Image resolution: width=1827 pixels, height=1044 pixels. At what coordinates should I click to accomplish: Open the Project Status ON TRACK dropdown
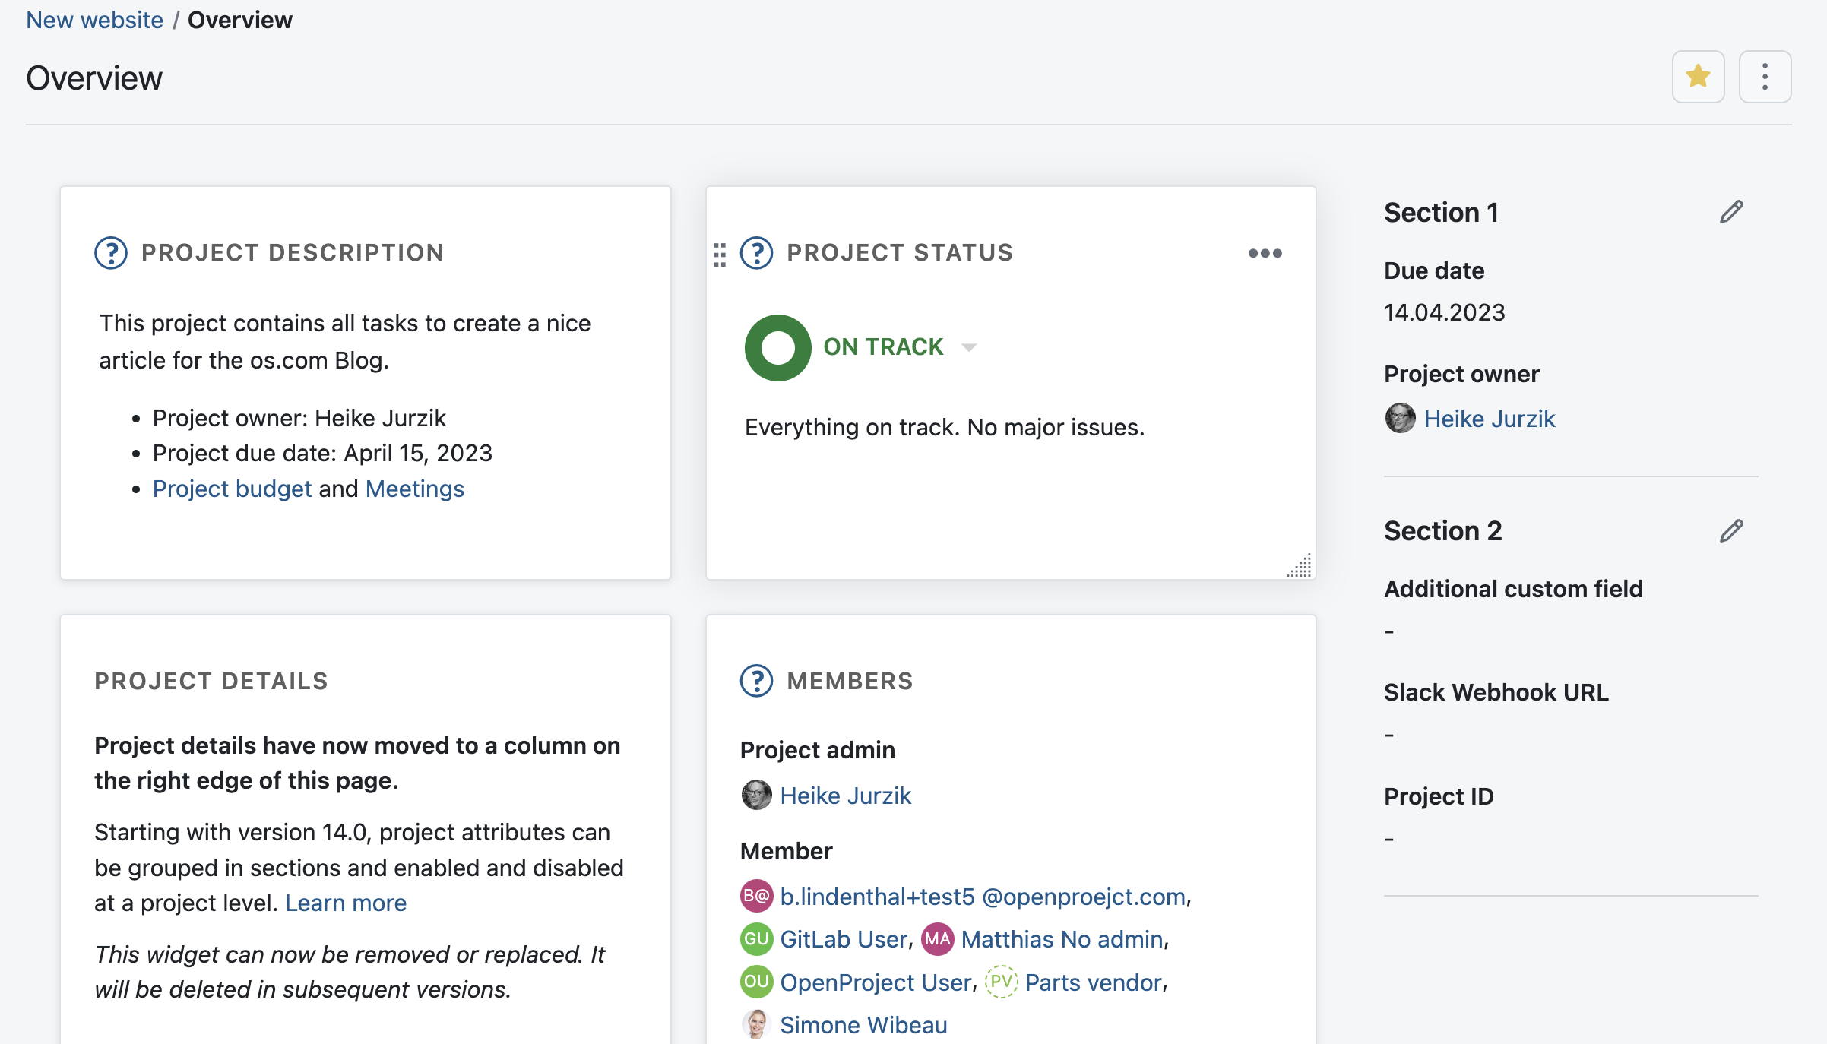coord(971,347)
